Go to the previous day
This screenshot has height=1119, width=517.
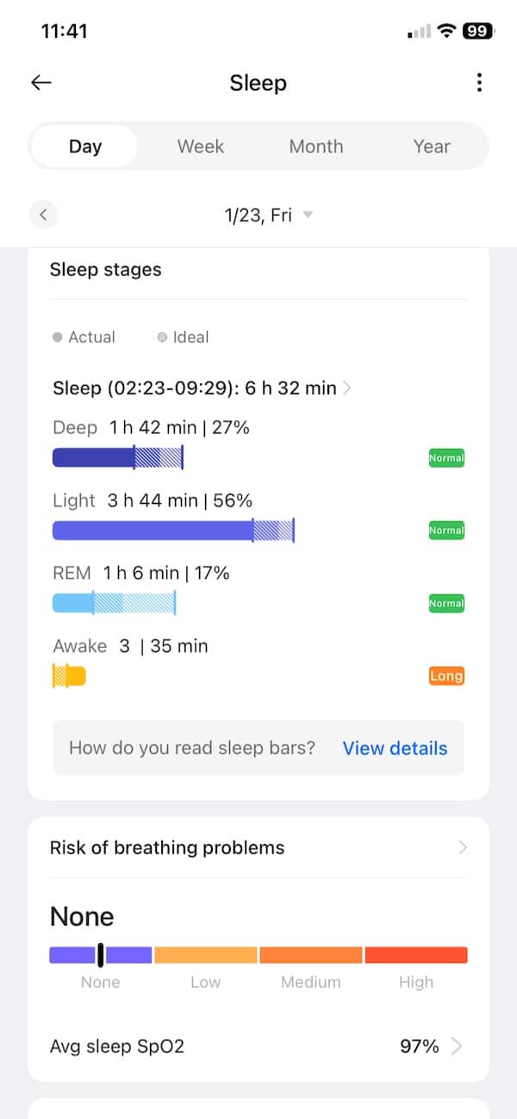43,214
